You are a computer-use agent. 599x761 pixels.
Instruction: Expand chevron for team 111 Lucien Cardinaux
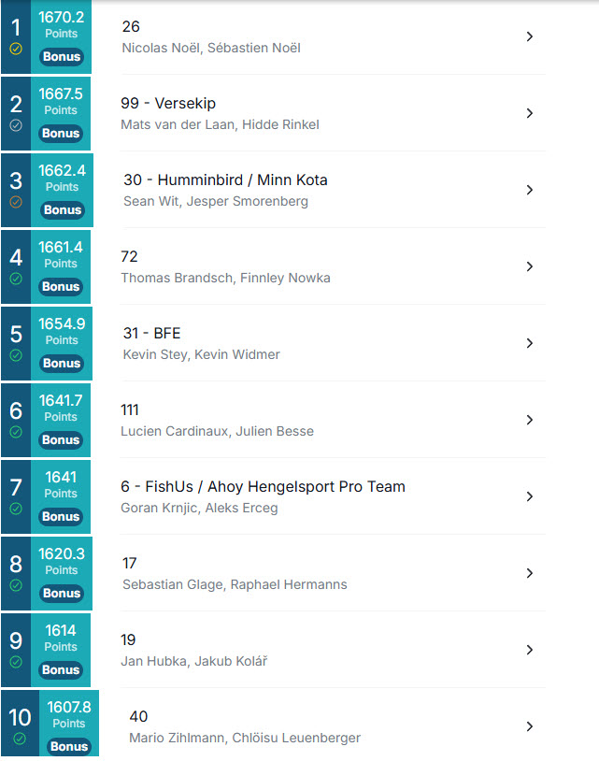[530, 420]
